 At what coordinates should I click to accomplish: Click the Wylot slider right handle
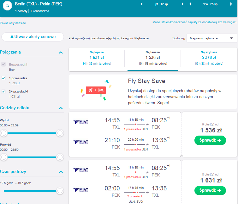[60, 133]
